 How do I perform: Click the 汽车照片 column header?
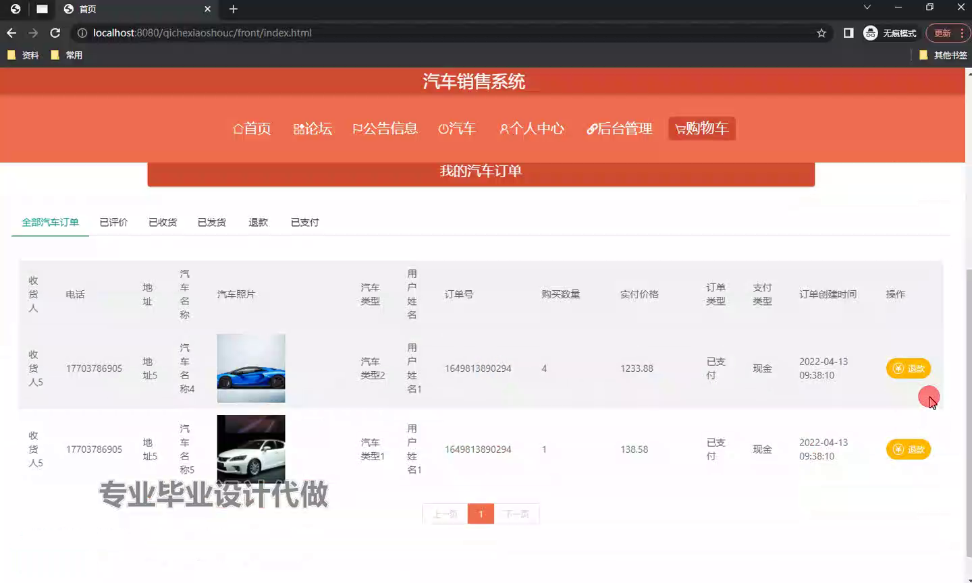236,294
